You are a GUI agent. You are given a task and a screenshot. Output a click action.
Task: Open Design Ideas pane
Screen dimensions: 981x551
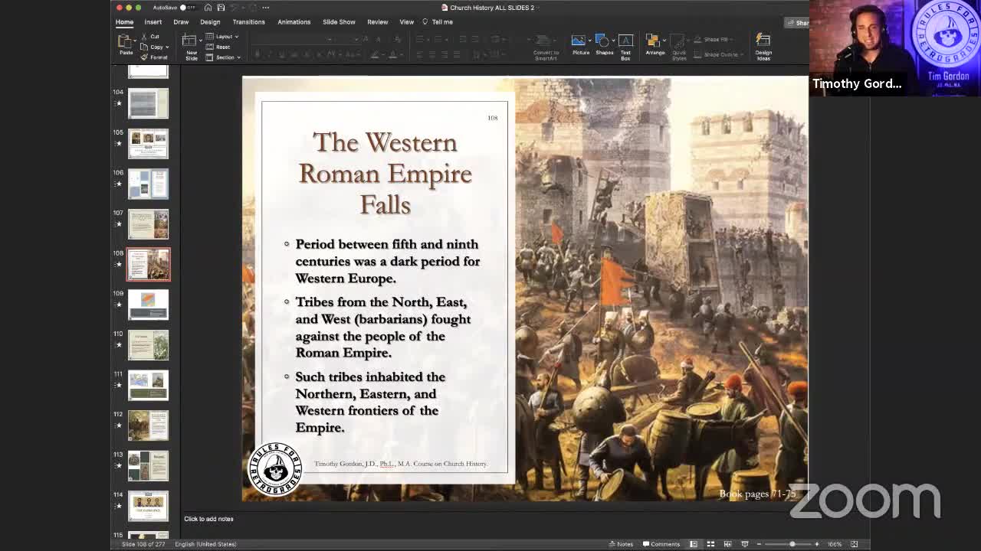[763, 46]
